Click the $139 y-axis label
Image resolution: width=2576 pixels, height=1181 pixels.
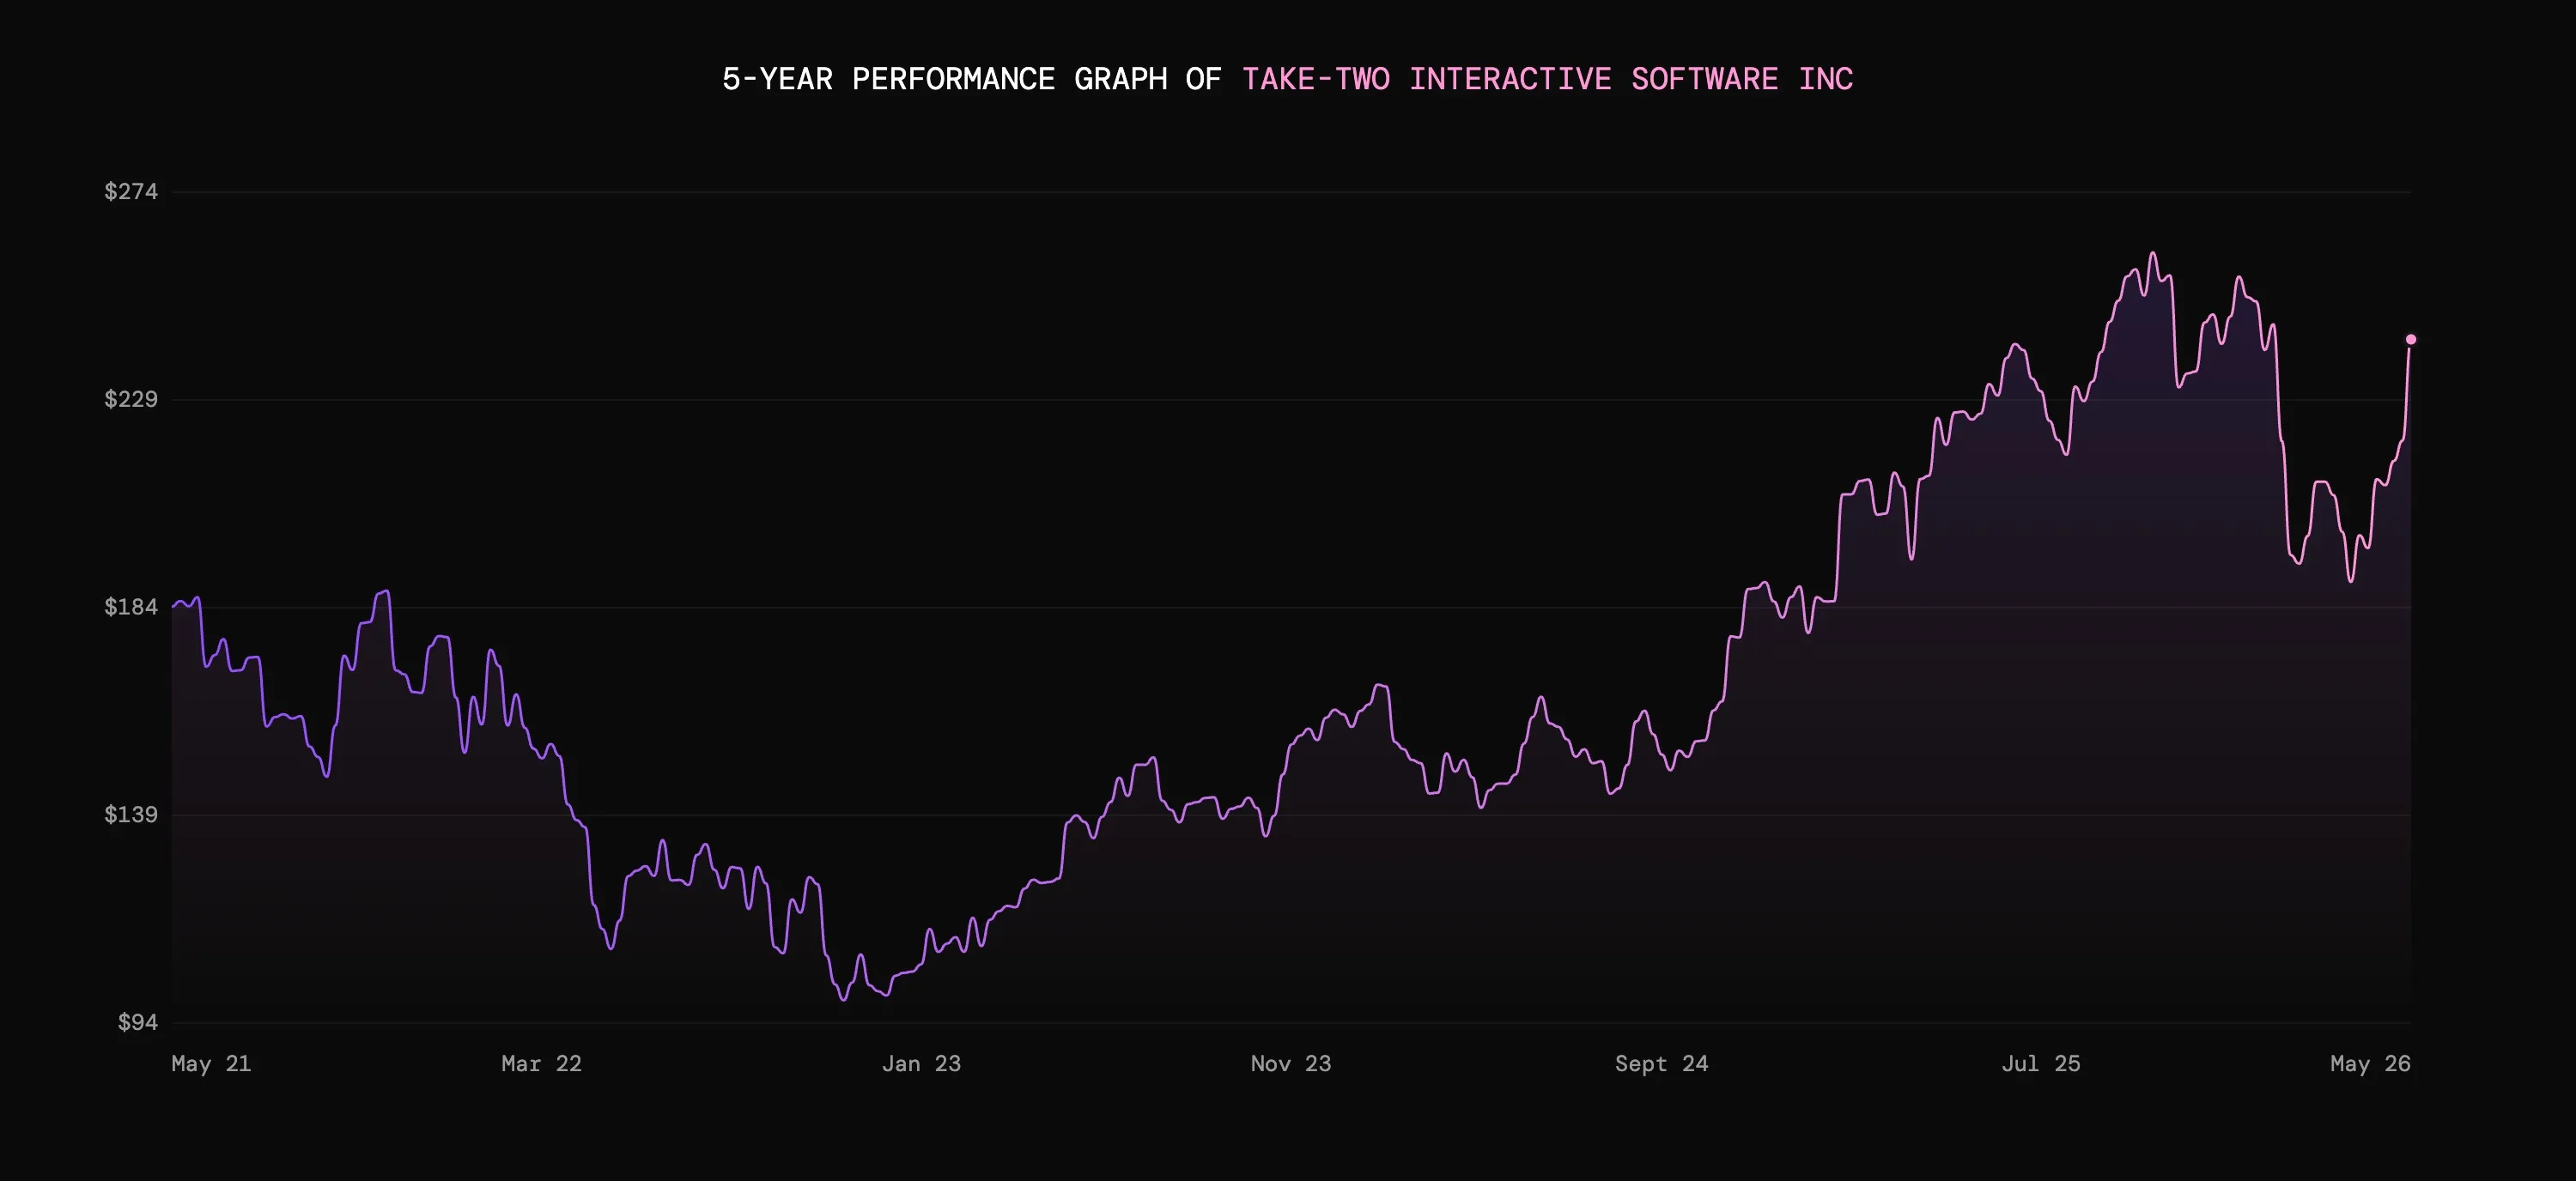(x=131, y=815)
